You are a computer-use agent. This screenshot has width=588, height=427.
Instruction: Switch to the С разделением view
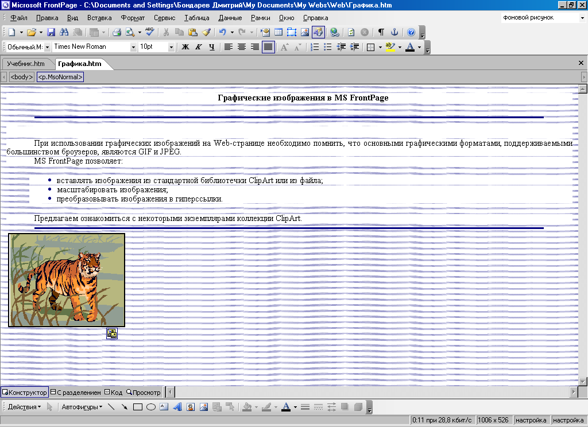[x=76, y=392]
